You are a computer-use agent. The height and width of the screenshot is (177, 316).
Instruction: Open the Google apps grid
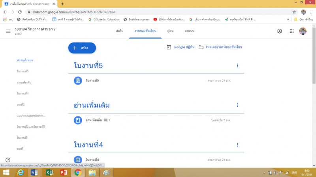click(x=292, y=31)
